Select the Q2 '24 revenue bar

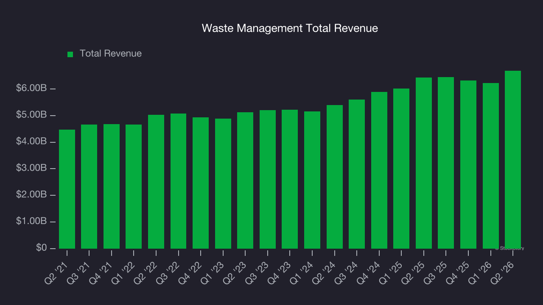point(335,177)
